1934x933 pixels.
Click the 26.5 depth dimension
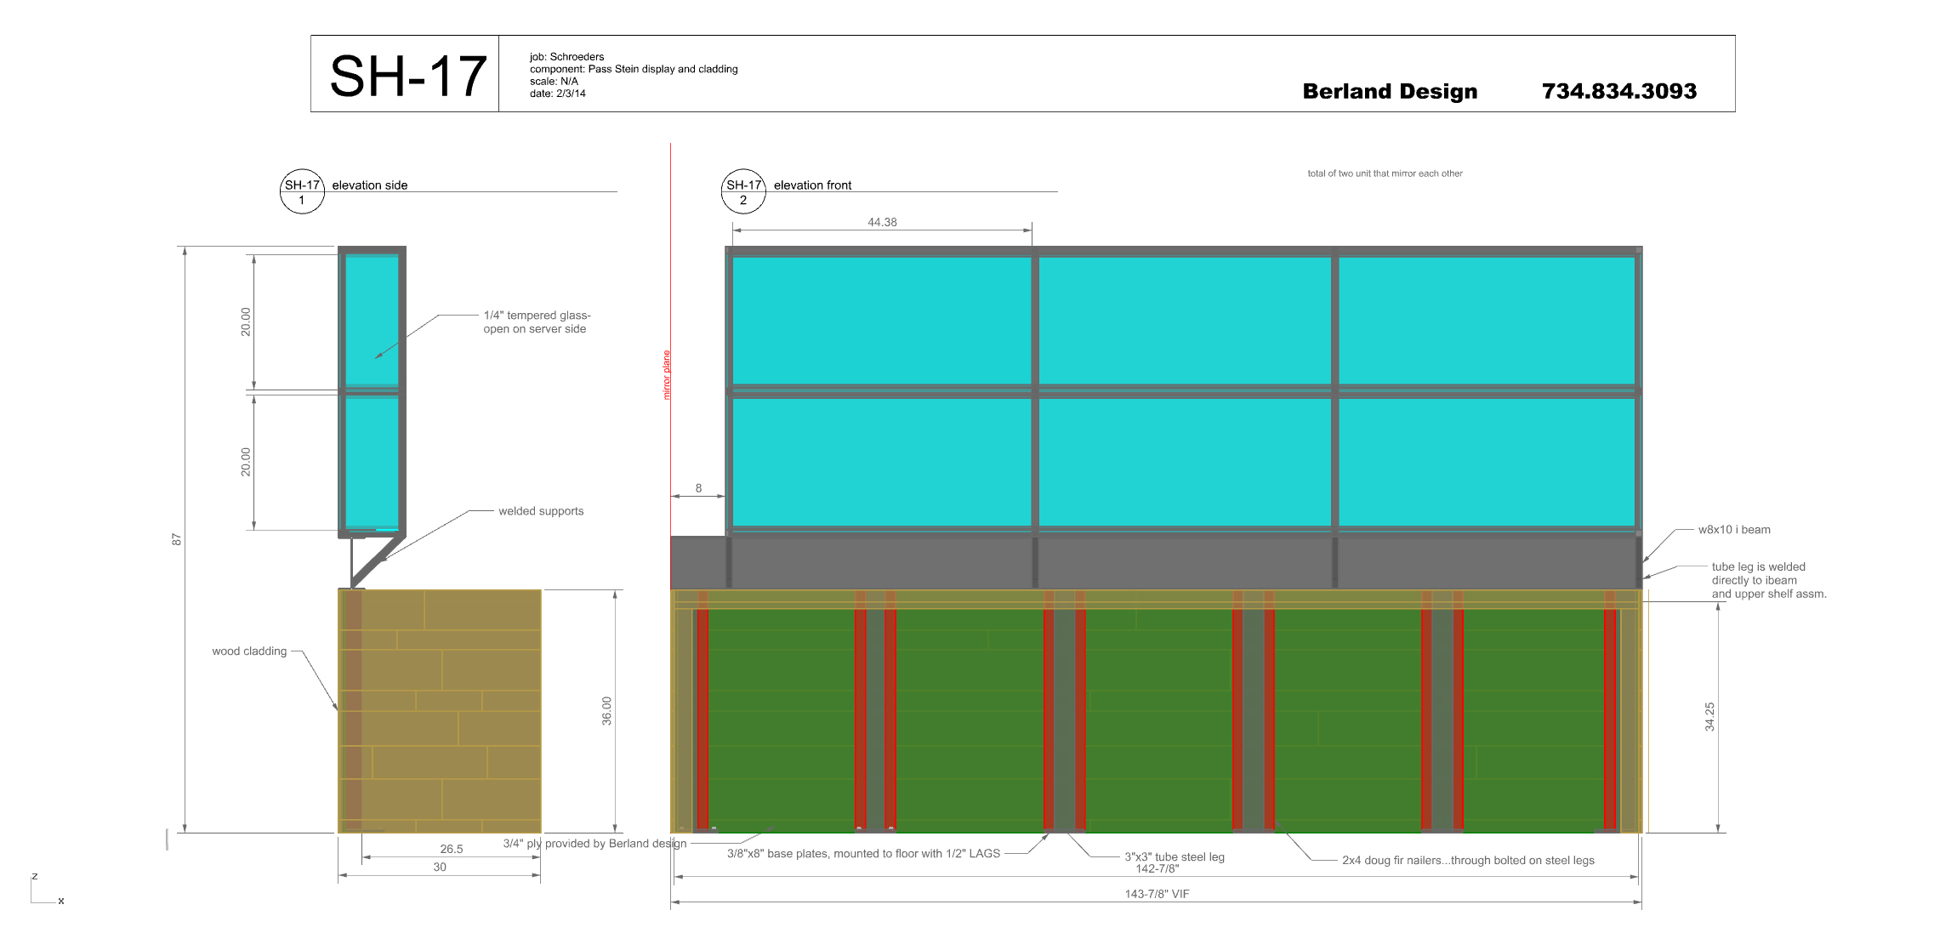click(452, 849)
